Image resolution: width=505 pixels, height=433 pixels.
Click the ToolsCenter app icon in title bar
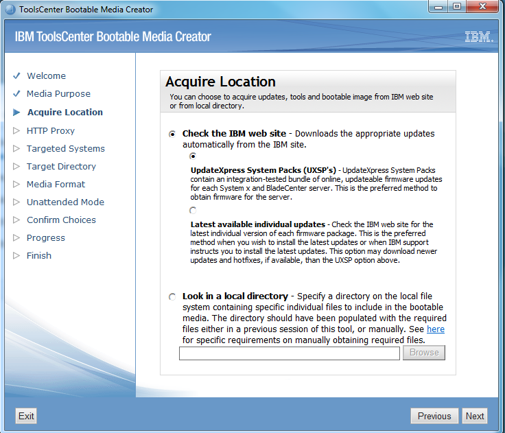point(10,10)
